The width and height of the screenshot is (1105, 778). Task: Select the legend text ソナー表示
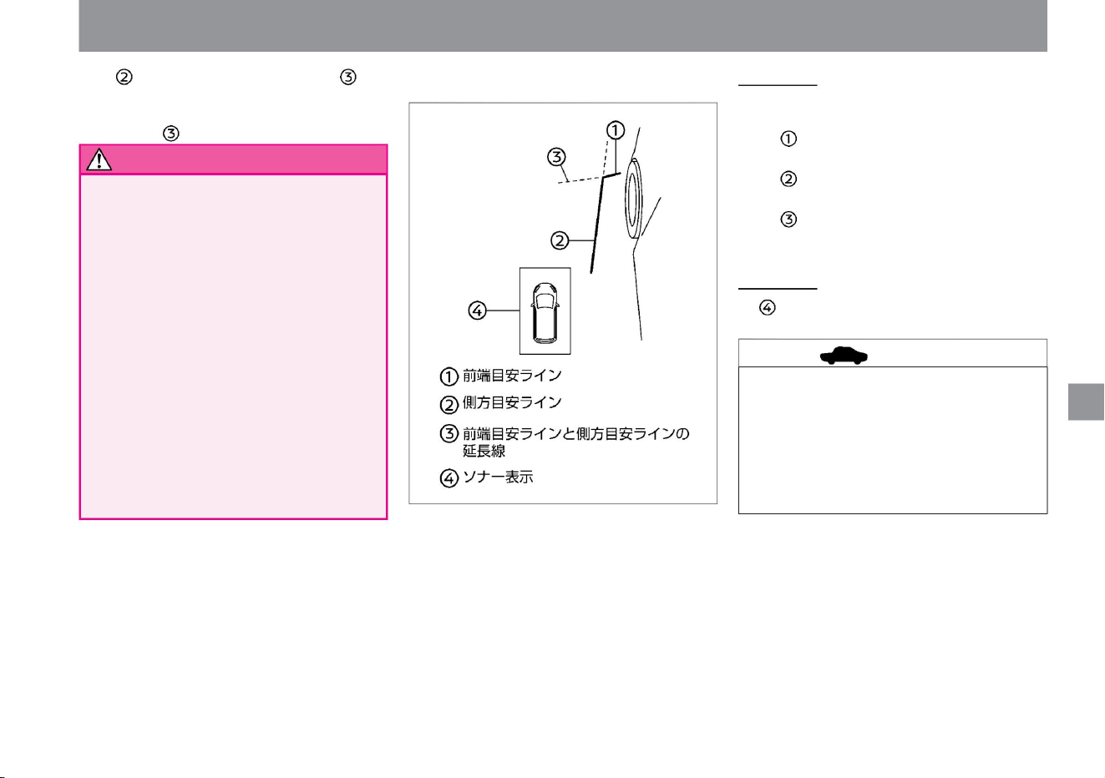click(498, 477)
